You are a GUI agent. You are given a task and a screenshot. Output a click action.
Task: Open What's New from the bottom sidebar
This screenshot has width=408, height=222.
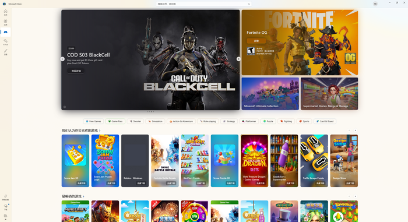(5, 198)
